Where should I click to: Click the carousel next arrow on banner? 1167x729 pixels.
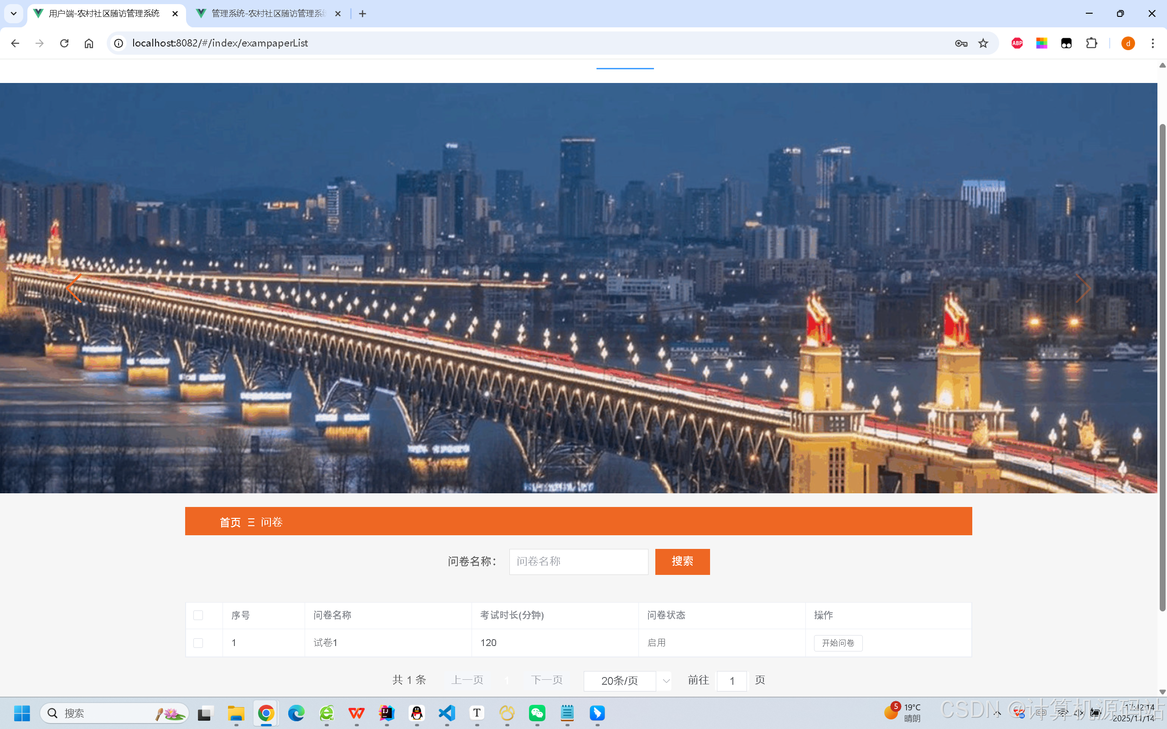[x=1083, y=288]
